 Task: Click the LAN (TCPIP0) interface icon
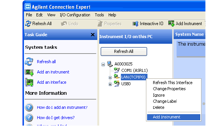point(117,77)
